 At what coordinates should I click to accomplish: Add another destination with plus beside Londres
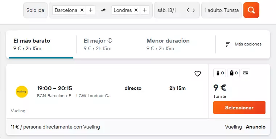145,10
